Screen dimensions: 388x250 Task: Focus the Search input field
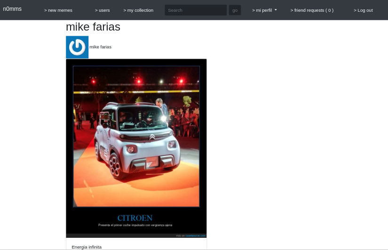point(196,10)
